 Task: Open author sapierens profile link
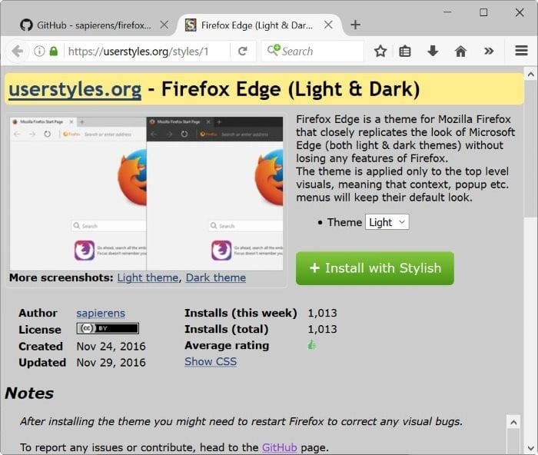click(x=101, y=313)
